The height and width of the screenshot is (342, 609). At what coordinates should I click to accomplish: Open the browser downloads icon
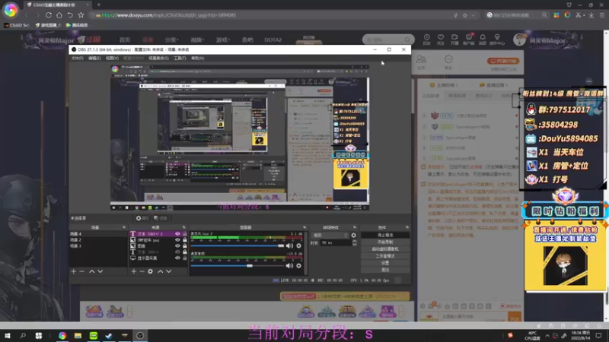tap(591, 15)
